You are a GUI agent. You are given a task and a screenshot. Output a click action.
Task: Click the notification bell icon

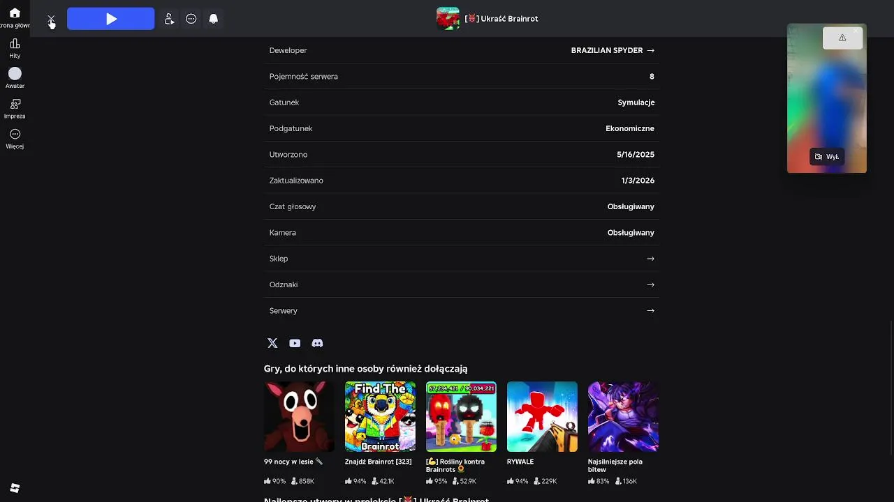coord(214,19)
